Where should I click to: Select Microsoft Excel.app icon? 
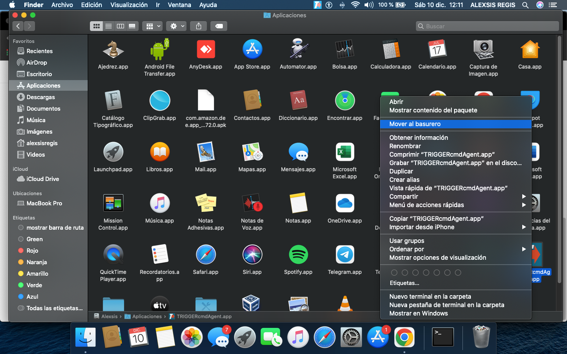[x=345, y=152]
